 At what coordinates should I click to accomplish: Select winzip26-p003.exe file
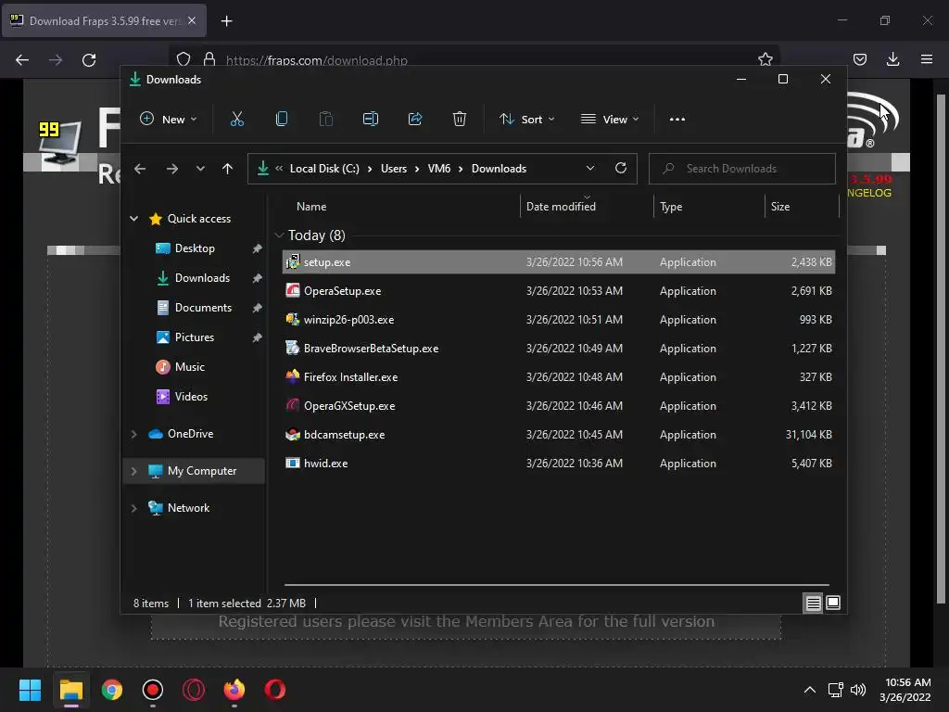[559, 320]
